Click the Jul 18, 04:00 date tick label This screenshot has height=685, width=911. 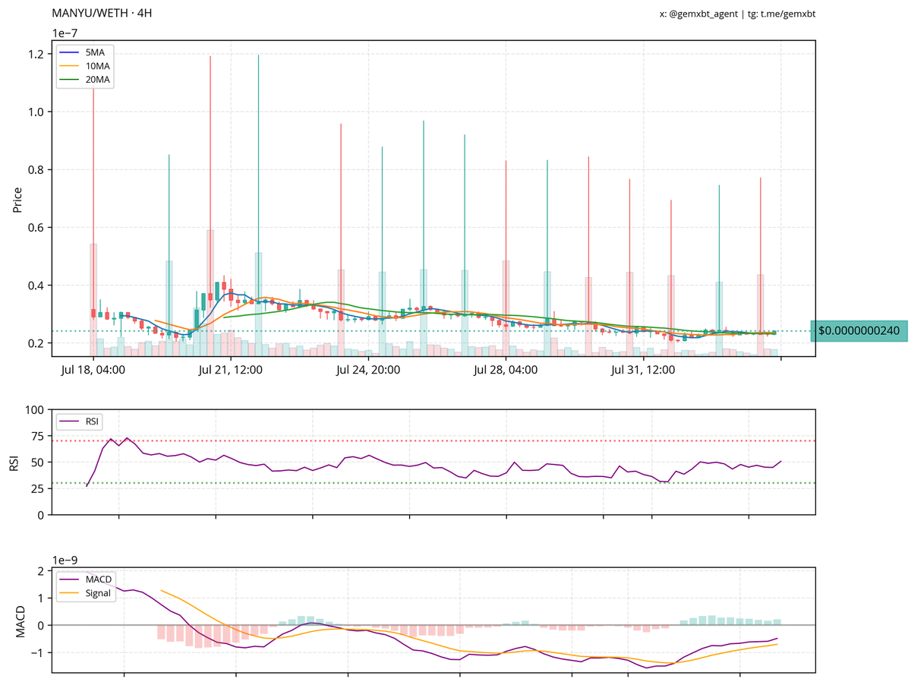click(93, 371)
